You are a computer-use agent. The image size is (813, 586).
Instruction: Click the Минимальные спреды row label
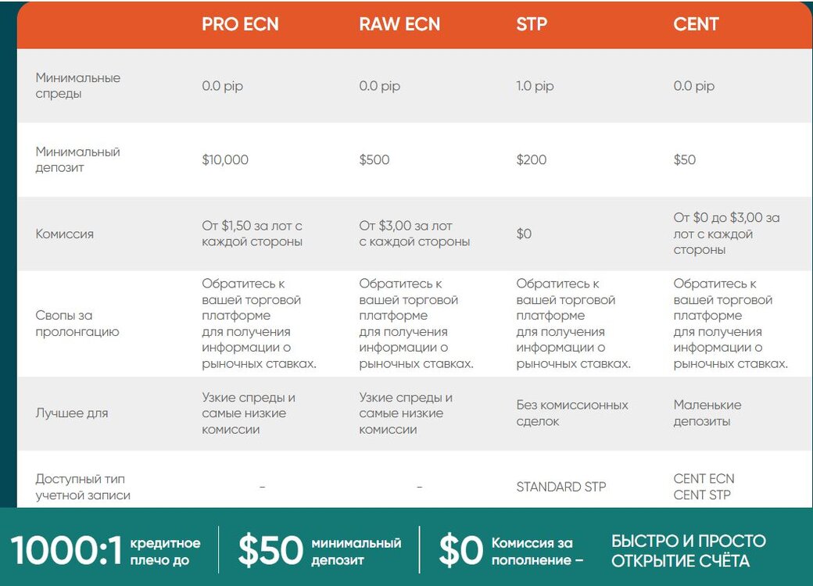[77, 85]
